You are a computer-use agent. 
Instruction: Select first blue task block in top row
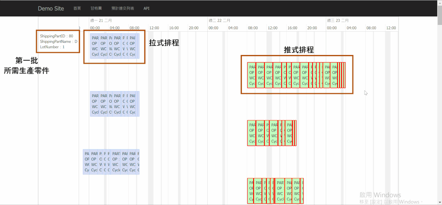click(95, 46)
